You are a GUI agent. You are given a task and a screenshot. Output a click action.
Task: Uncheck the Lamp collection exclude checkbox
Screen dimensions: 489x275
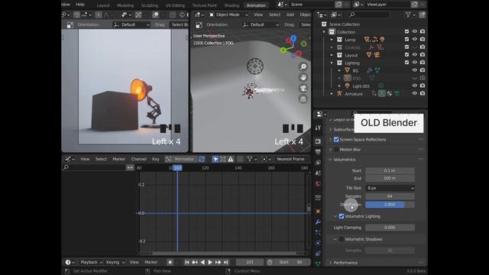(x=406, y=39)
